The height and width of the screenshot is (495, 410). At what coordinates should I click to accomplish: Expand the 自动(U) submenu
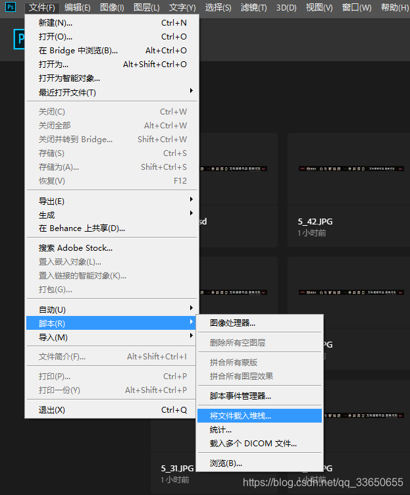point(112,309)
